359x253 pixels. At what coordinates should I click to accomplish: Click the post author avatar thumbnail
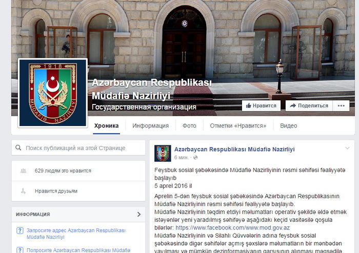point(163,153)
